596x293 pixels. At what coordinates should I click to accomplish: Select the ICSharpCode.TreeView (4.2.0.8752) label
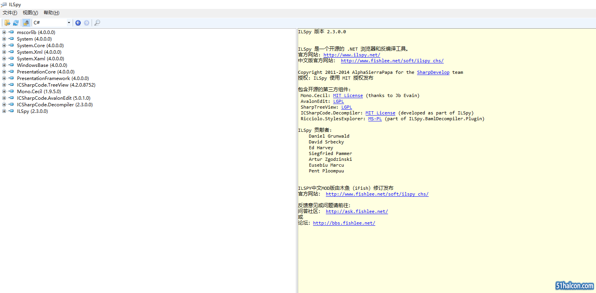56,85
